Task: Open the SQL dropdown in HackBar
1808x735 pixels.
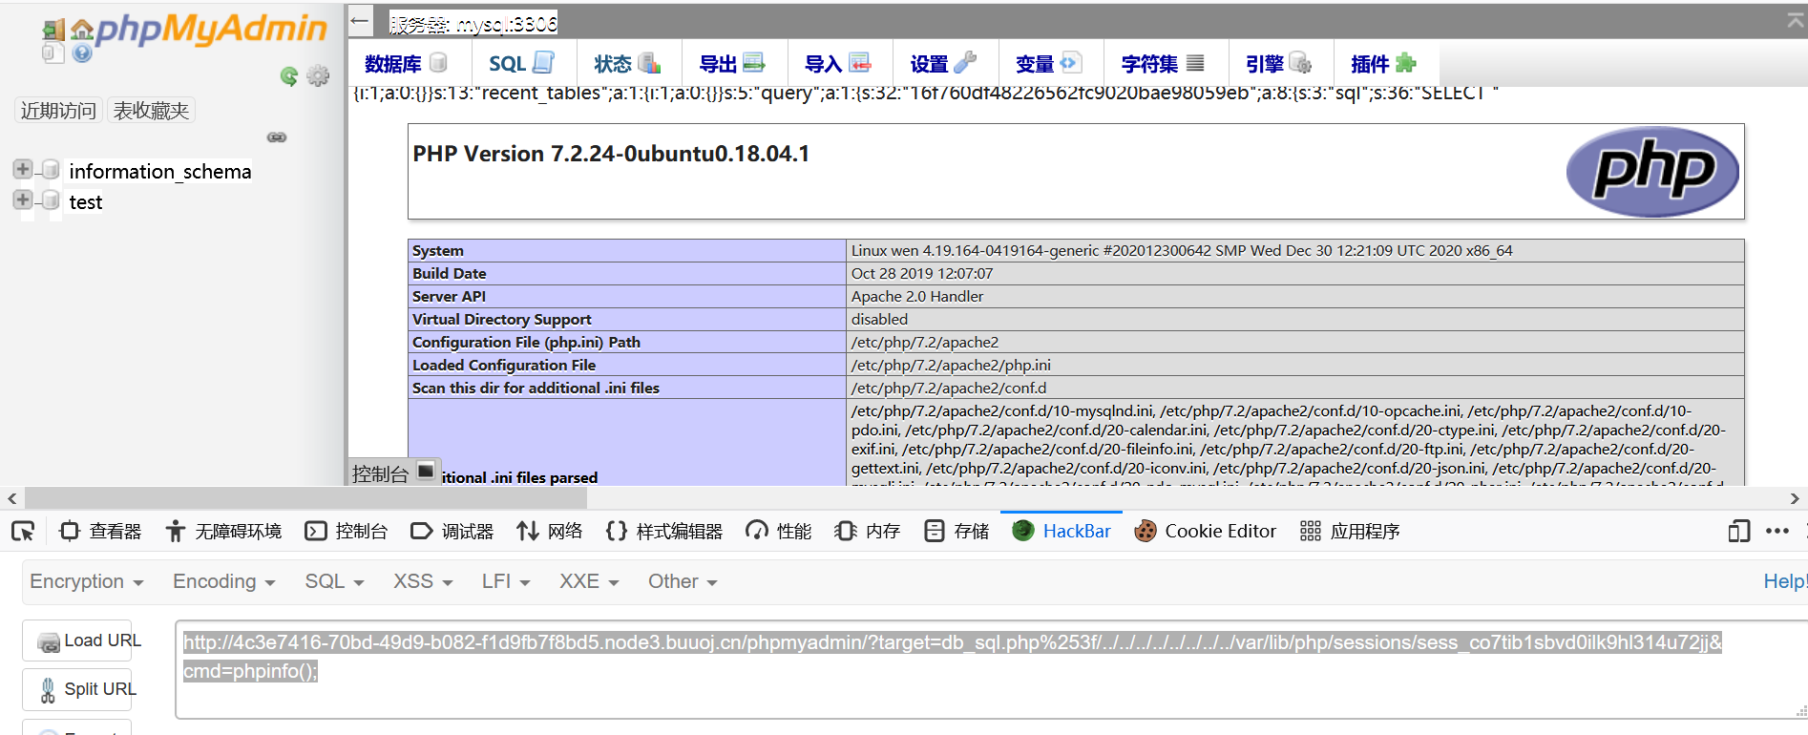Action: [x=334, y=581]
